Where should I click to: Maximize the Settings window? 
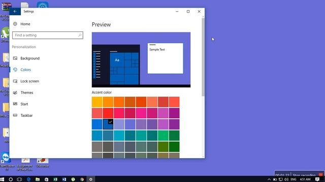(188, 11)
